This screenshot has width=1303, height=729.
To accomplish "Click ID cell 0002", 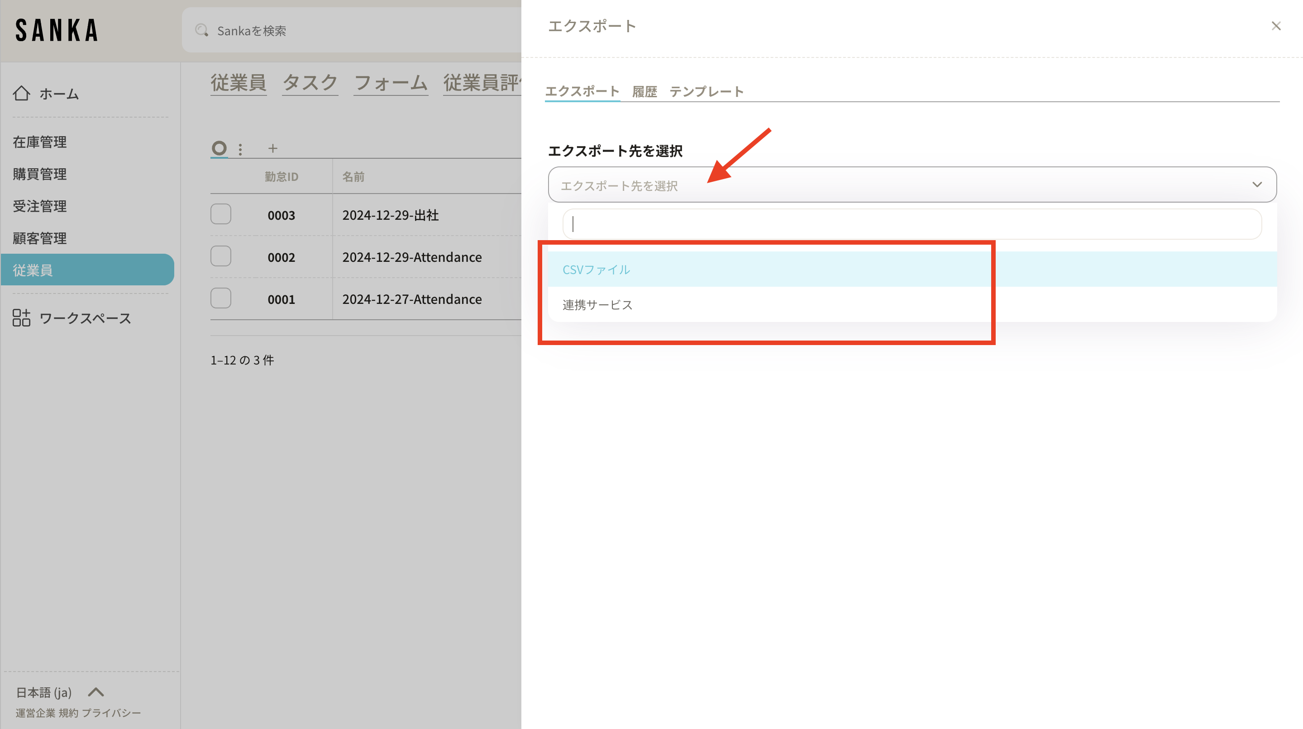I will click(x=281, y=257).
